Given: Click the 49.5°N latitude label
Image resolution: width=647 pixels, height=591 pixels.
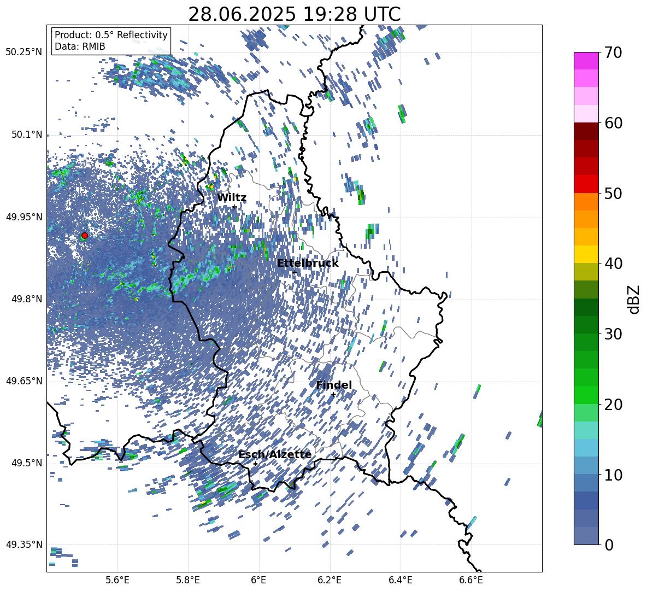Looking at the screenshot, I should (x=27, y=463).
